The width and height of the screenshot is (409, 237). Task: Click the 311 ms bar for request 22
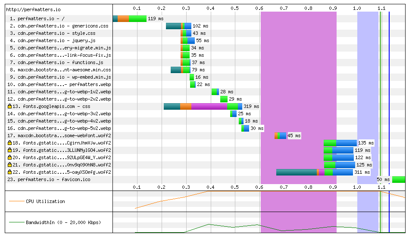tap(315, 172)
